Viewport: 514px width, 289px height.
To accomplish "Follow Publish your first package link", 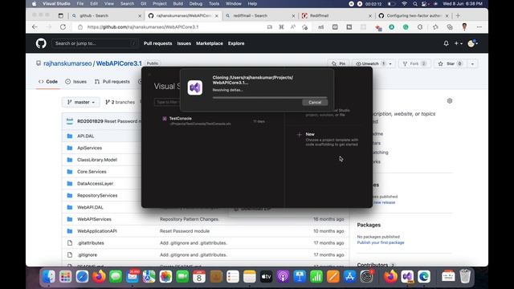I will pyautogui.click(x=381, y=242).
